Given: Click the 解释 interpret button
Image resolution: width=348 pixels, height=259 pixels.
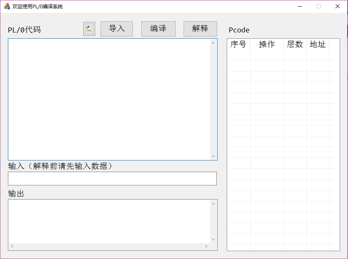Looking at the screenshot, I should [200, 29].
